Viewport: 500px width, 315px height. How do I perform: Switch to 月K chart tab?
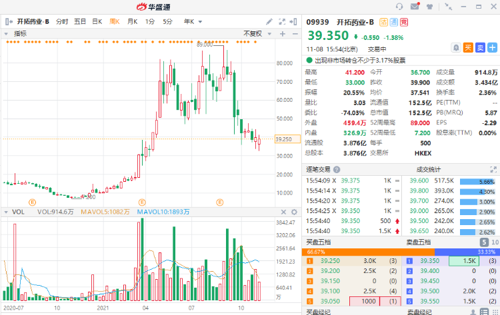pyautogui.click(x=133, y=22)
